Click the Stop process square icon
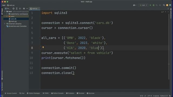The image size is (173, 97). pos(160,5)
